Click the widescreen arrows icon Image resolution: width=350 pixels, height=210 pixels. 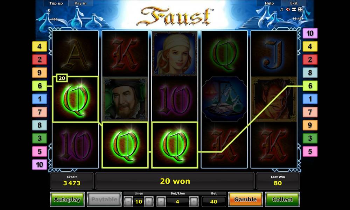(x=294, y=9)
